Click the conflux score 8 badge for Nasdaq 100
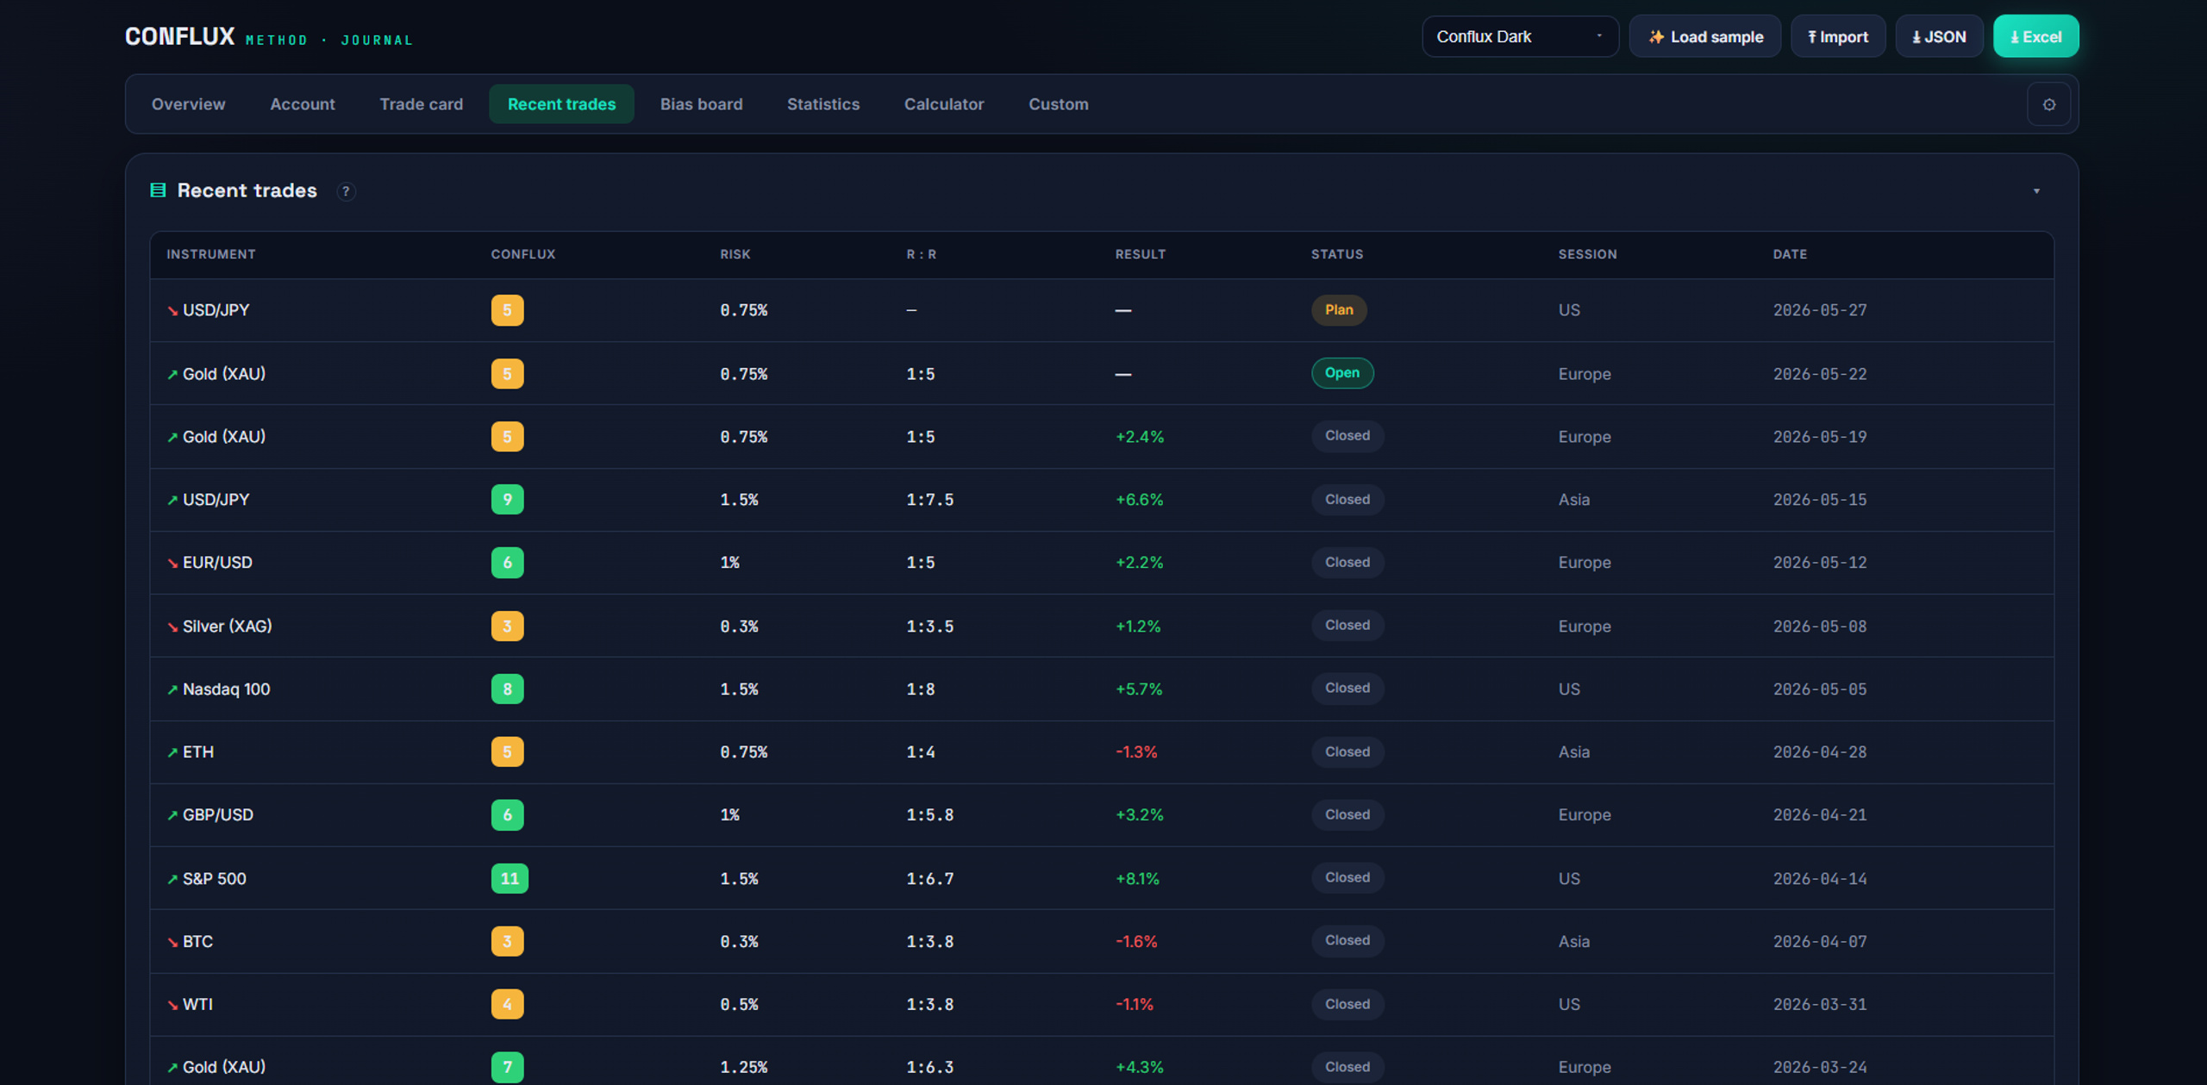 (x=507, y=689)
